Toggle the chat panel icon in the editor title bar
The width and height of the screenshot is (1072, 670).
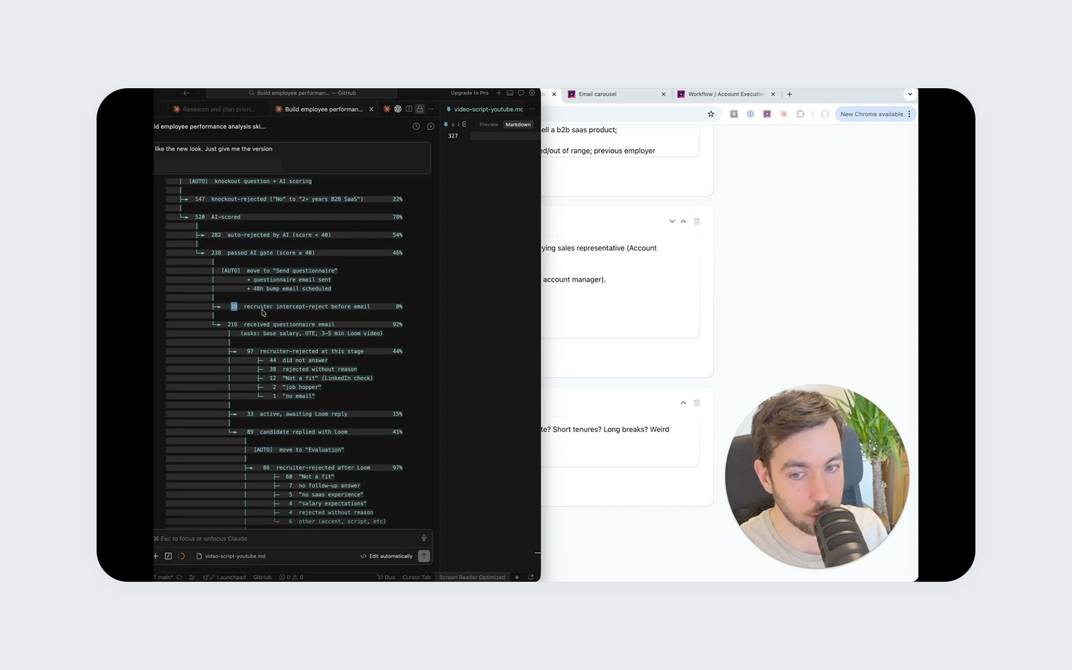pyautogui.click(x=521, y=93)
